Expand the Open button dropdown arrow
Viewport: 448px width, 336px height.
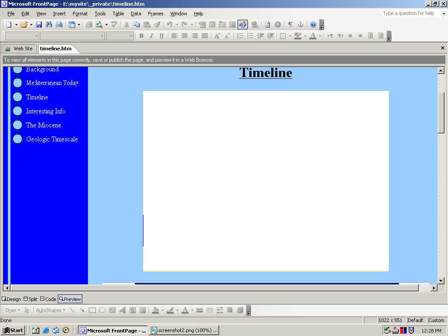pos(31,24)
